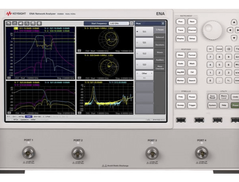The width and height of the screenshot is (239, 182).
Task: Click the first USB port
Action: point(181,120)
